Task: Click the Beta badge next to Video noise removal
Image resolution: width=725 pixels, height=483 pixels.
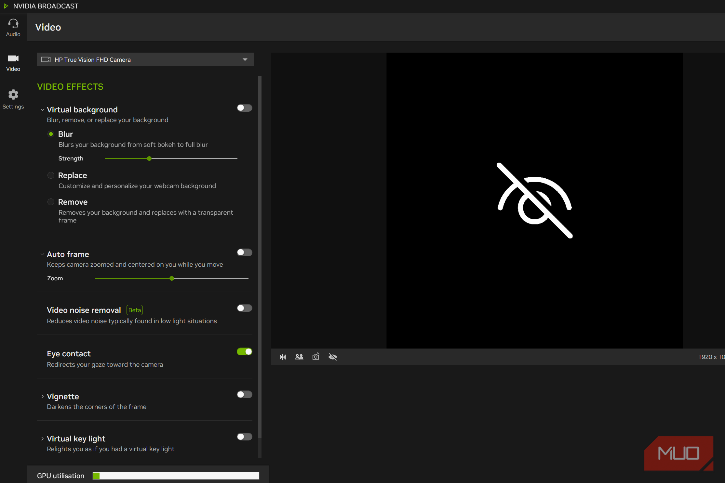Action: (135, 310)
